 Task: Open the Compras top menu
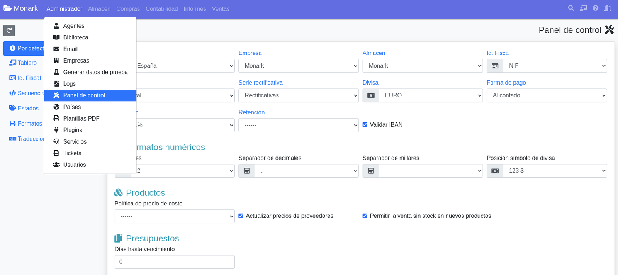128,8
